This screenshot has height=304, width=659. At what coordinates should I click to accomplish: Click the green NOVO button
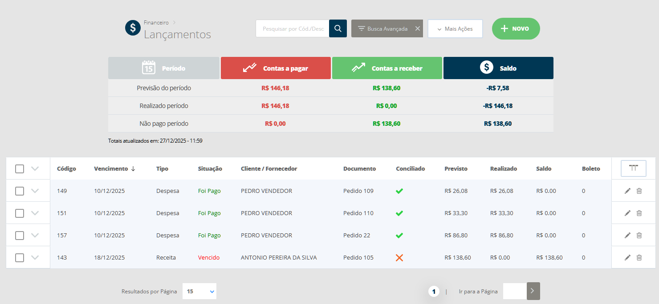[x=516, y=28]
